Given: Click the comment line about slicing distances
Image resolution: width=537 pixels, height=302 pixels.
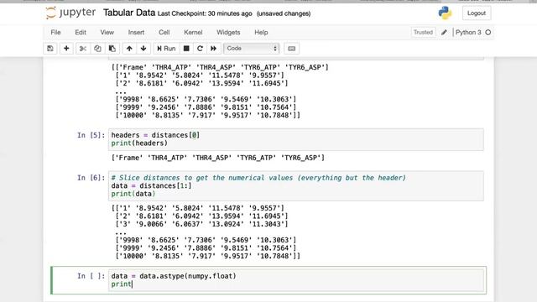Looking at the screenshot, I should (x=258, y=178).
